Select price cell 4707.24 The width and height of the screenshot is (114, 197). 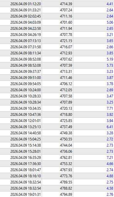[x=66, y=10]
